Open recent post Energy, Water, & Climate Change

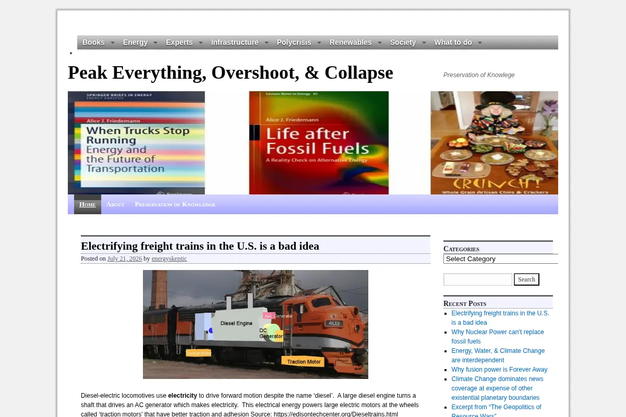tap(498, 355)
